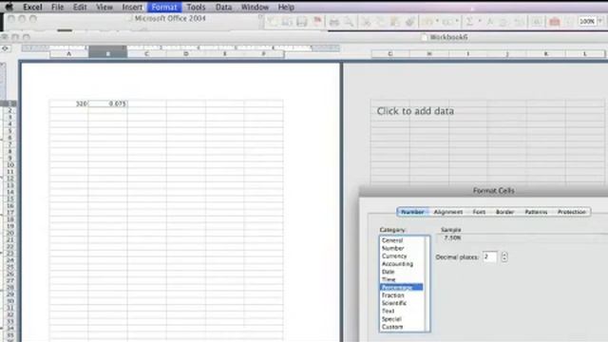Screen dimensions: 608x342
Task: Choose Fraction in the Category list
Action: pos(402,295)
